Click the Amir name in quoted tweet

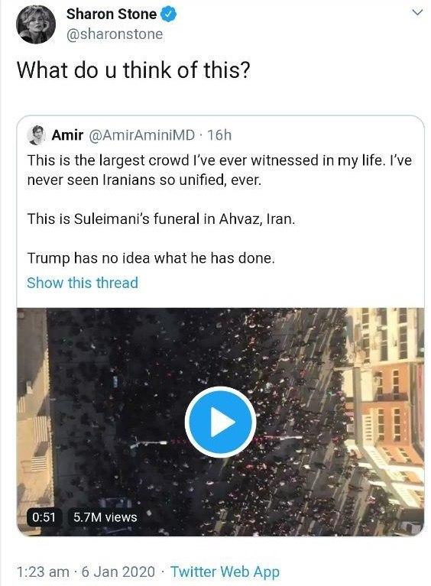(x=67, y=135)
